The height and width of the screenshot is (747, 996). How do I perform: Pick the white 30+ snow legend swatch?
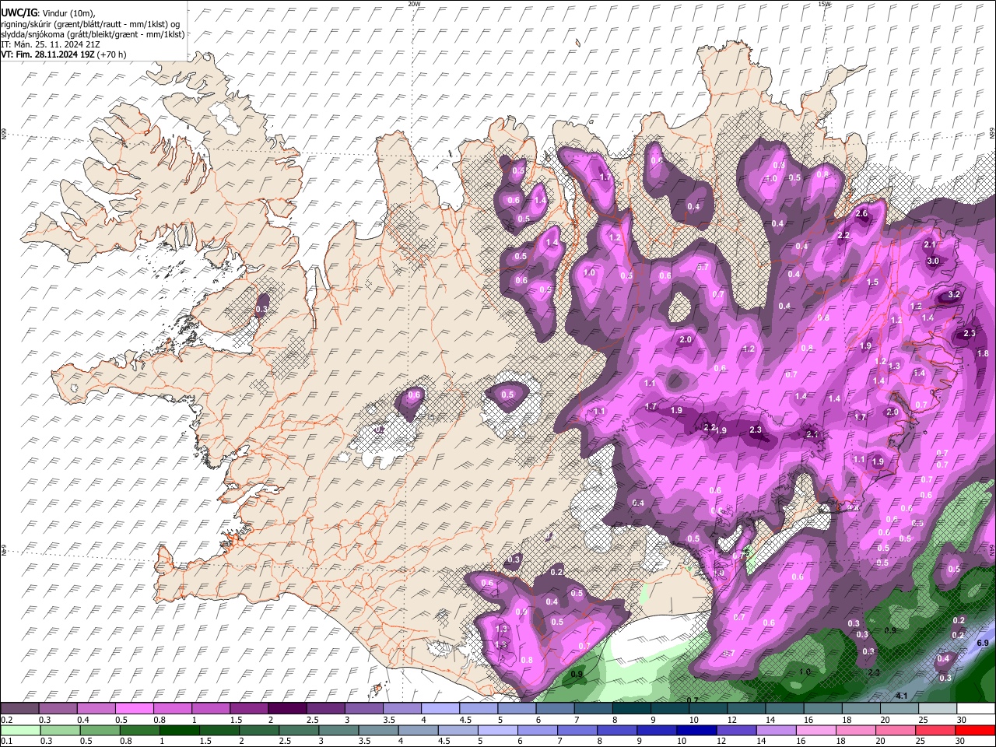976,709
